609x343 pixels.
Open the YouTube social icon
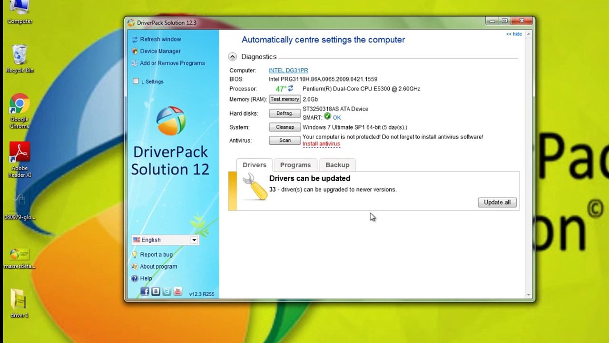(x=177, y=291)
